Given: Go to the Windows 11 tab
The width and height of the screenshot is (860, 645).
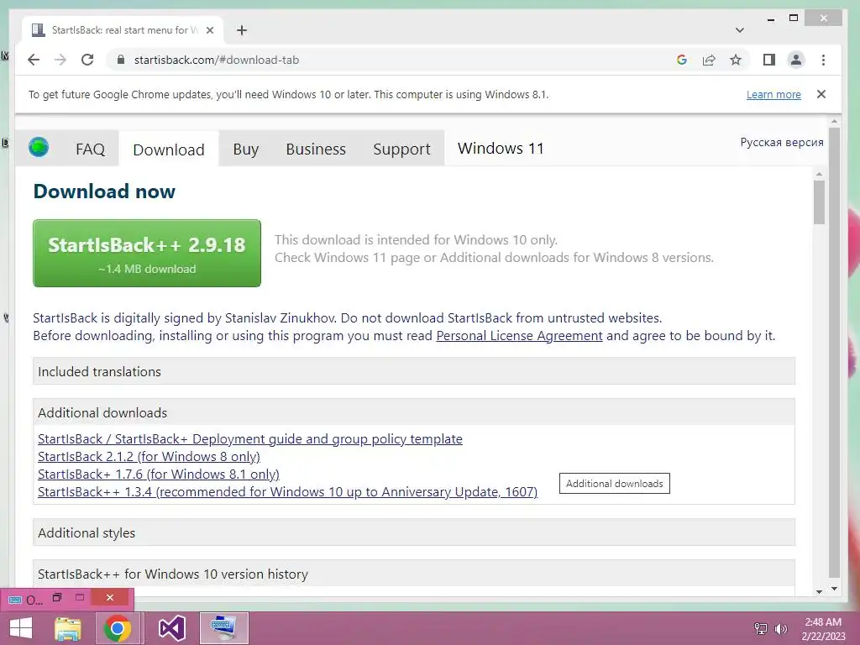Looking at the screenshot, I should (x=501, y=148).
